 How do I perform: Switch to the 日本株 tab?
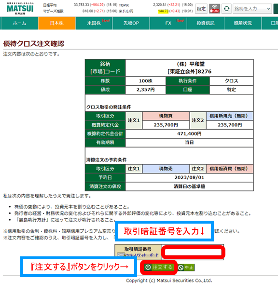coord(57,23)
